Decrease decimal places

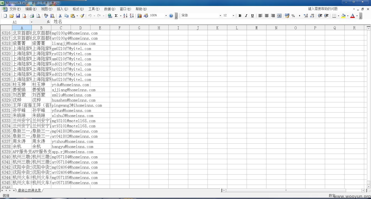tap(312, 16)
